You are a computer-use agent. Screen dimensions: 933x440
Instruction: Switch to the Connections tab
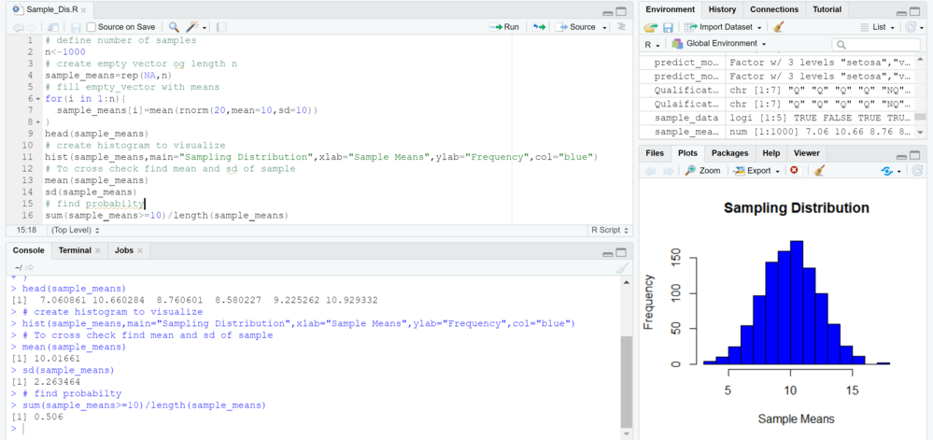774,9
